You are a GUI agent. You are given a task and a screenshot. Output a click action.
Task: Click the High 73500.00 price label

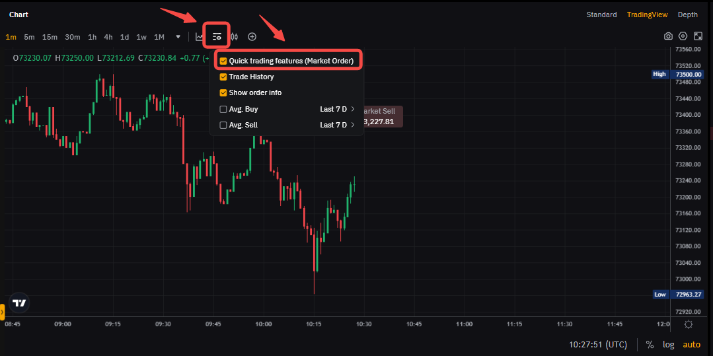(x=677, y=74)
